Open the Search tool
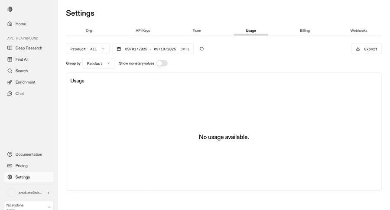 click(x=21, y=71)
